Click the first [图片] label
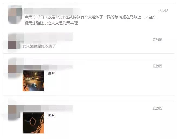This screenshot has width=177, height=139. tap(52, 74)
